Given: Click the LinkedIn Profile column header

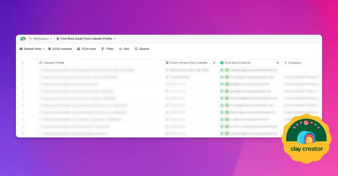Looking at the screenshot, I should pos(100,63).
